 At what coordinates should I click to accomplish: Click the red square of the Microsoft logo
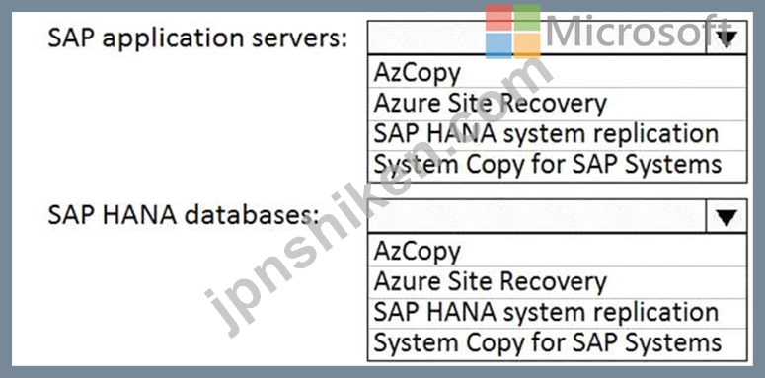[498, 18]
